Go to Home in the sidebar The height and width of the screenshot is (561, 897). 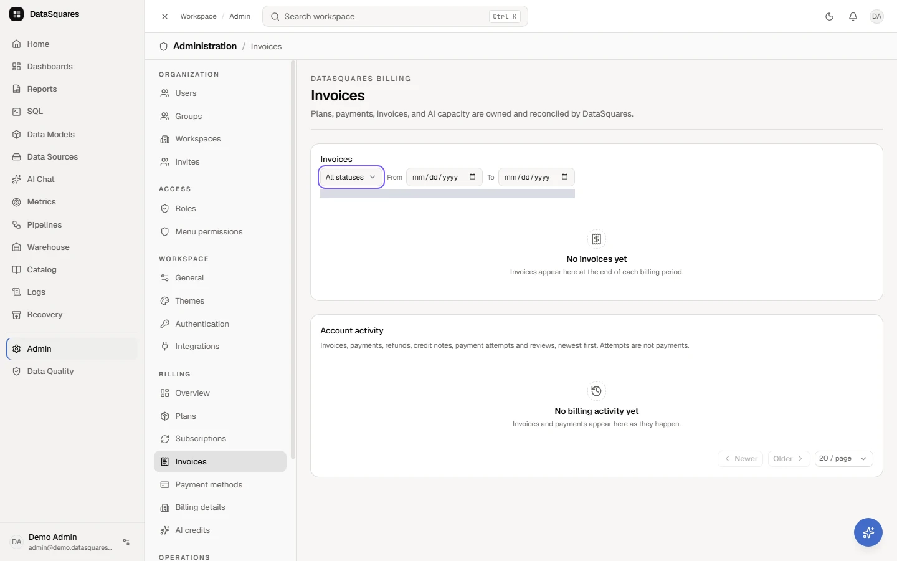pyautogui.click(x=72, y=44)
